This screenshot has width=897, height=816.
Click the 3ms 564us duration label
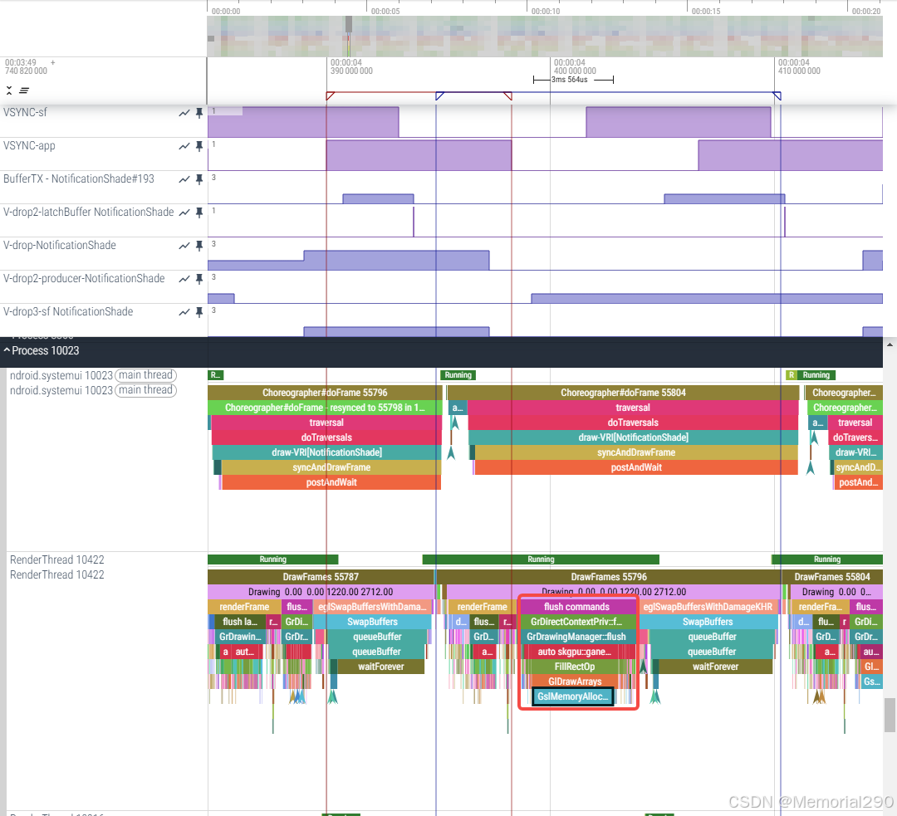[570, 80]
